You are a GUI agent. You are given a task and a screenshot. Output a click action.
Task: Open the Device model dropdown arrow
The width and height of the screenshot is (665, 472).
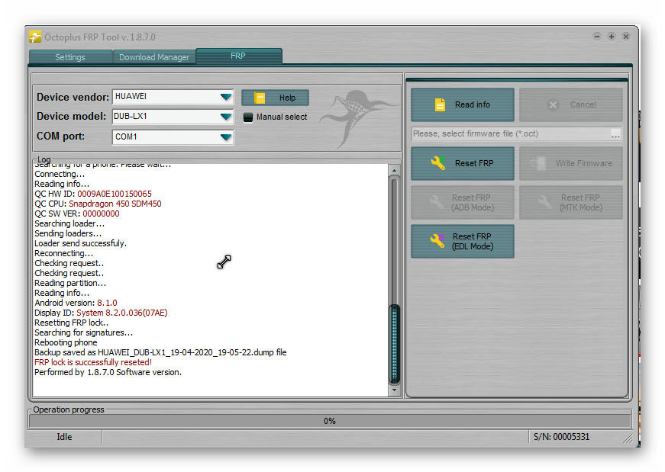(x=226, y=117)
